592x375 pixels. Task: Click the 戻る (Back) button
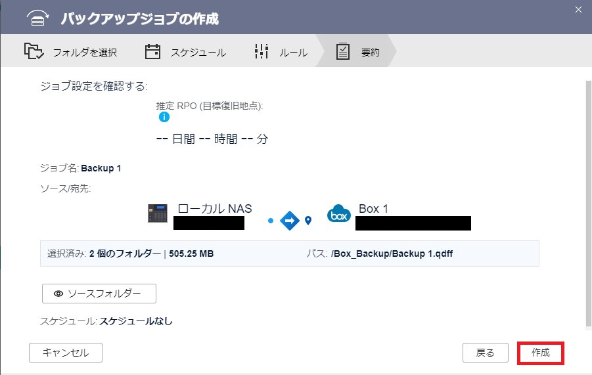(485, 353)
